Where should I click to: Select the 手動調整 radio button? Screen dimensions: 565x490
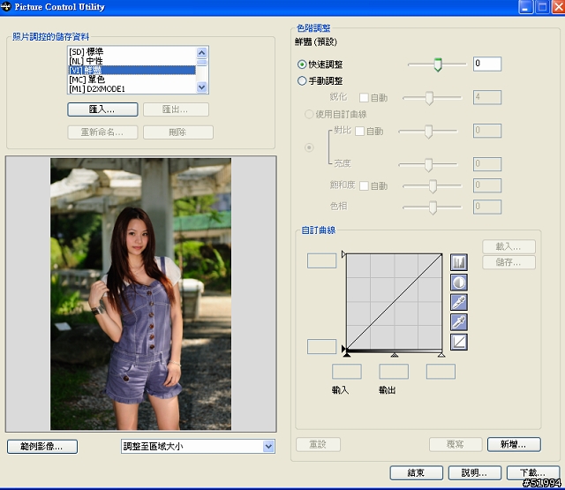[x=302, y=80]
